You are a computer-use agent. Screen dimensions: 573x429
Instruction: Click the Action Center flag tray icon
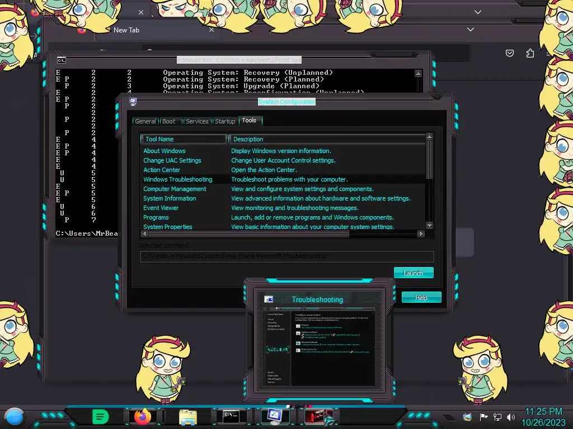[x=483, y=417]
